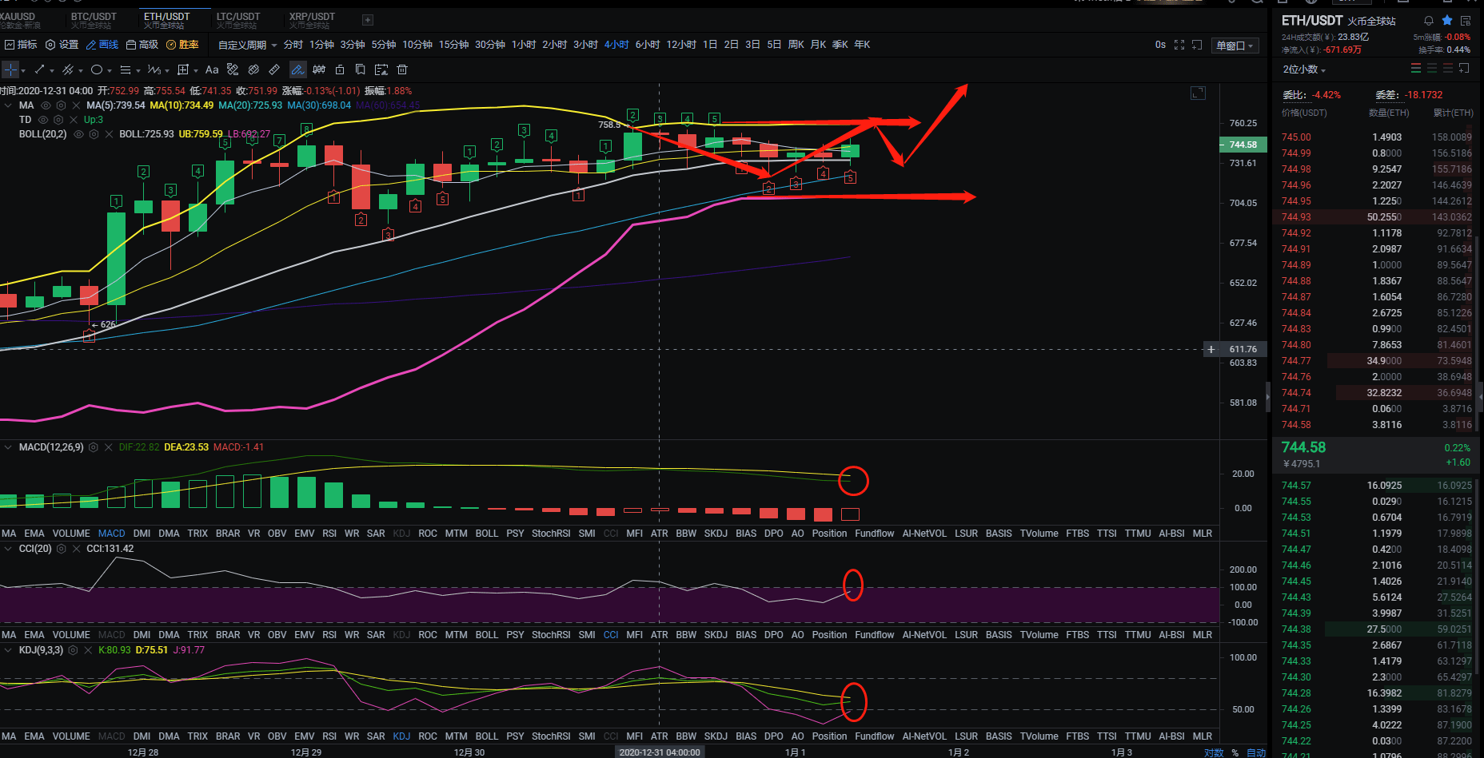Screen dimensions: 1484x758
Task: Select the ellipse shape tool
Action: pos(97,69)
